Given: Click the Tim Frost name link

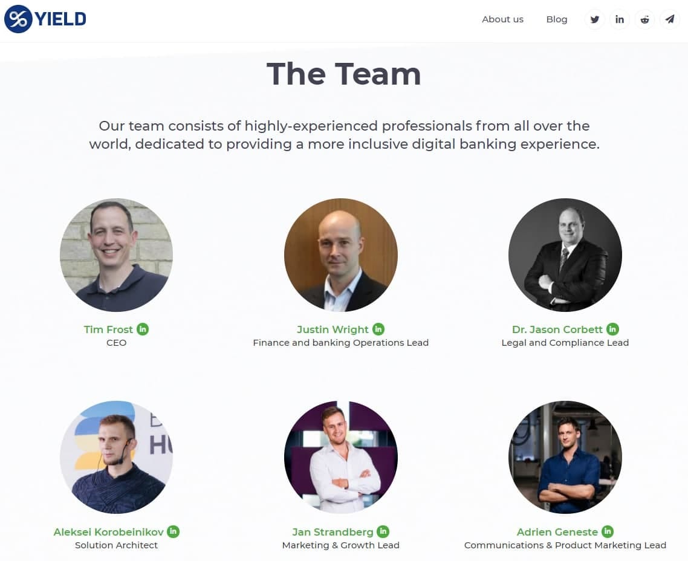Looking at the screenshot, I should pos(108,329).
